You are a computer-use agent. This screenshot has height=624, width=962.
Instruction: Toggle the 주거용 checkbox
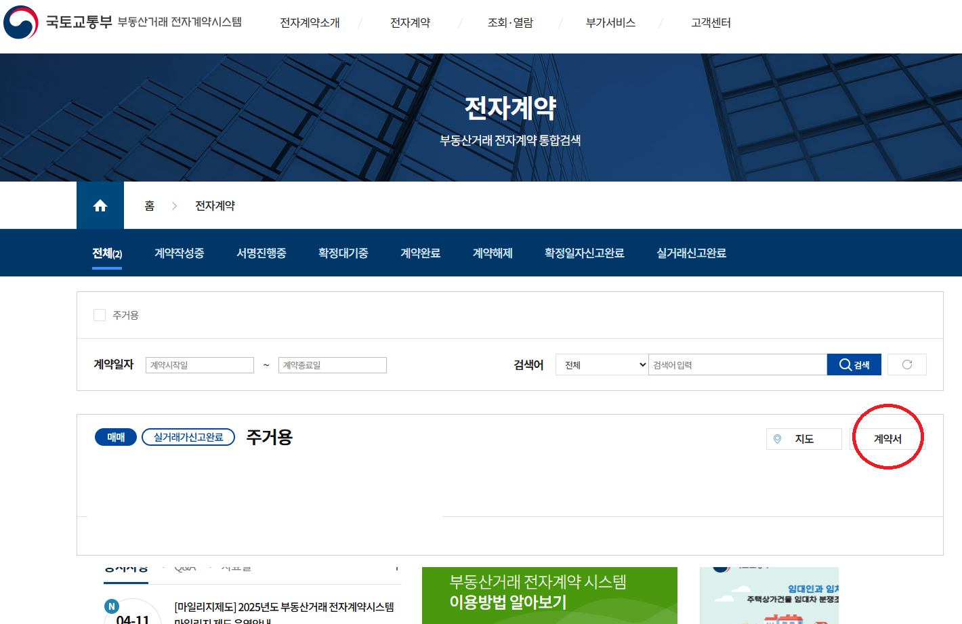(100, 315)
